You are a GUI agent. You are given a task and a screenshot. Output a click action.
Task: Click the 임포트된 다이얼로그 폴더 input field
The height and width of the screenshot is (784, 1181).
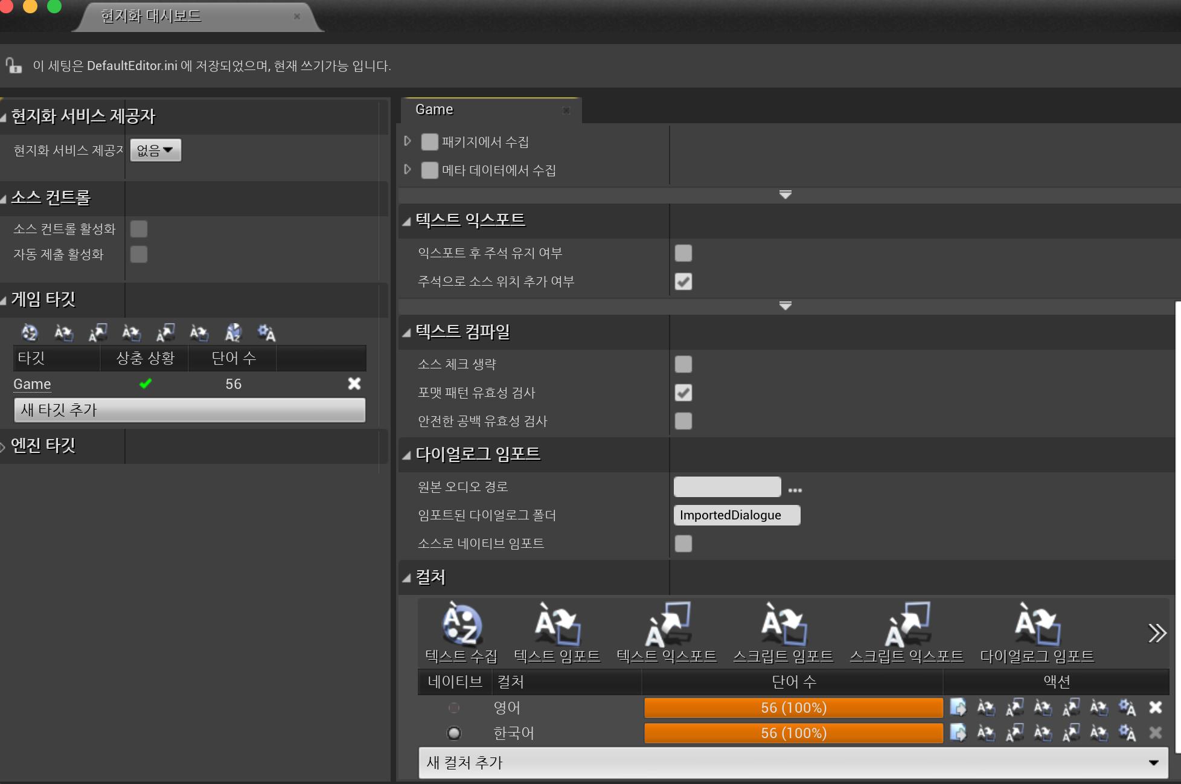[736, 515]
